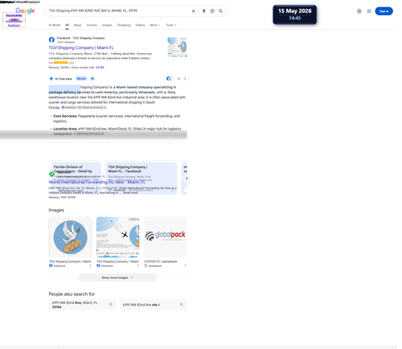Expand Show more images
Screen dimensions: 402x349
pyautogui.click(x=117, y=277)
